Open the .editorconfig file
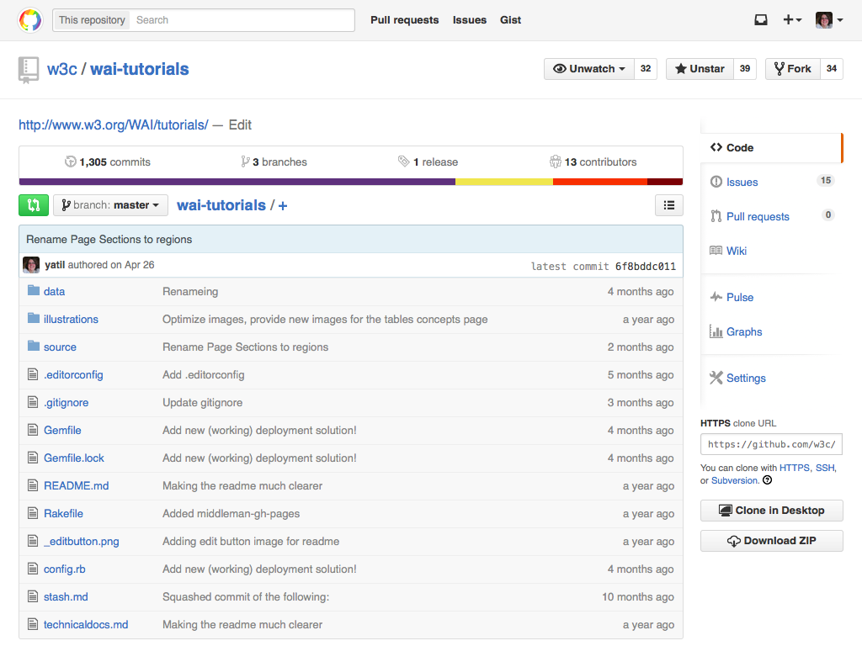862x646 pixels. [73, 375]
